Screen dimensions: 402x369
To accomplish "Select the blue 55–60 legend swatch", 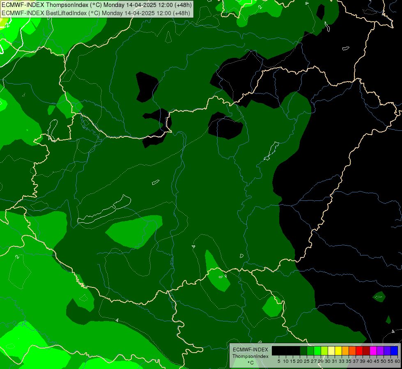I will [x=394, y=351].
